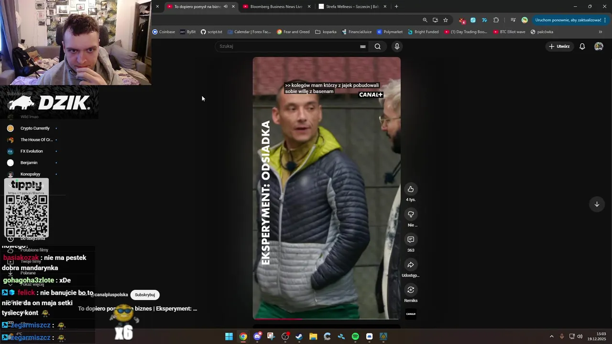The height and width of the screenshot is (344, 612).
Task: Click the Utwórz create button
Action: tap(559, 46)
